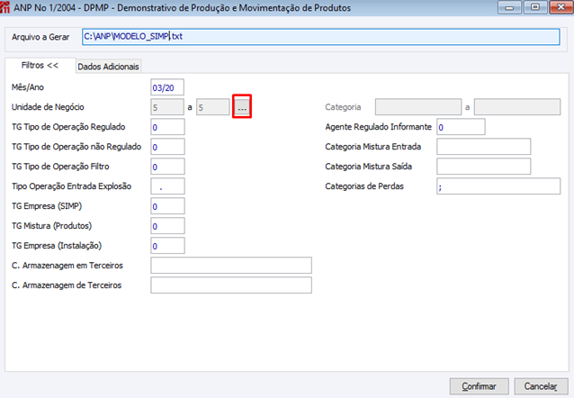Maximize the DPMP window
Viewport: 574px width, 398px height.
click(535, 7)
